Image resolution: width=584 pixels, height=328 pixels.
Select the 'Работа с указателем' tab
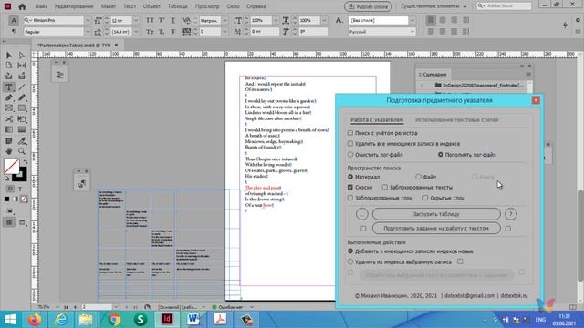tap(377, 119)
